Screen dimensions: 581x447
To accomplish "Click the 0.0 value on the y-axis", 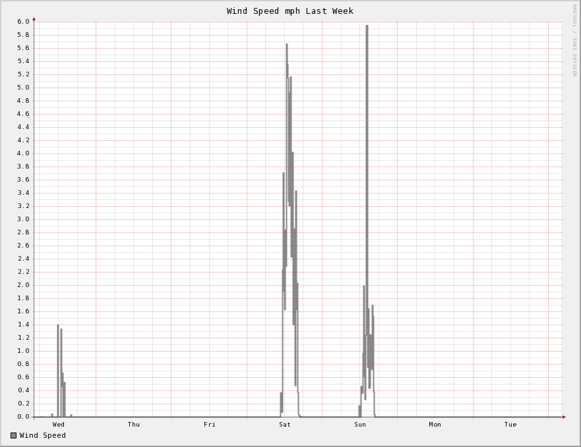I will coord(23,417).
